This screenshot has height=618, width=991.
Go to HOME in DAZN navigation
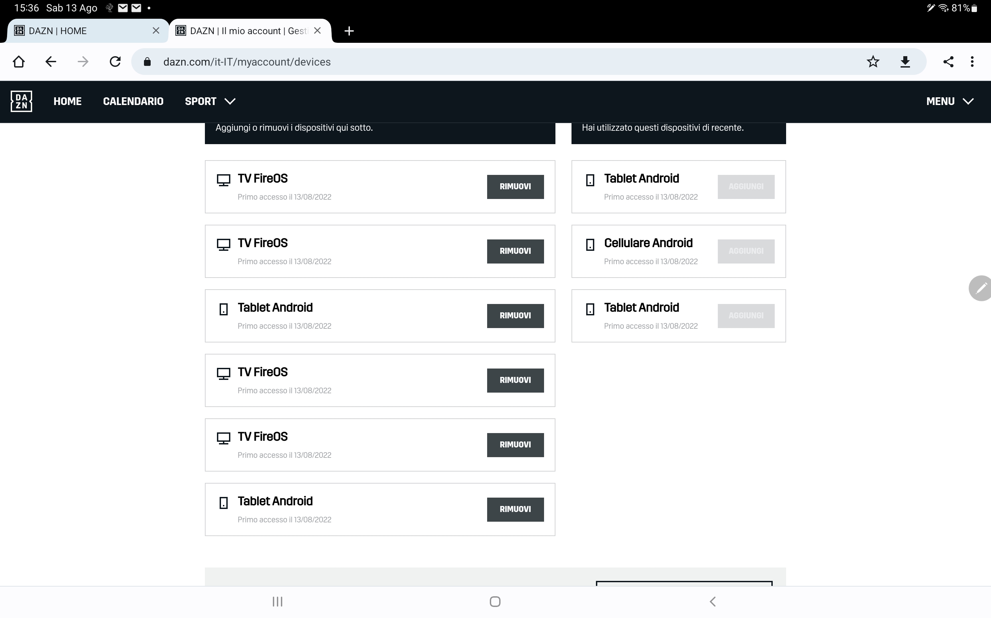[x=68, y=101]
